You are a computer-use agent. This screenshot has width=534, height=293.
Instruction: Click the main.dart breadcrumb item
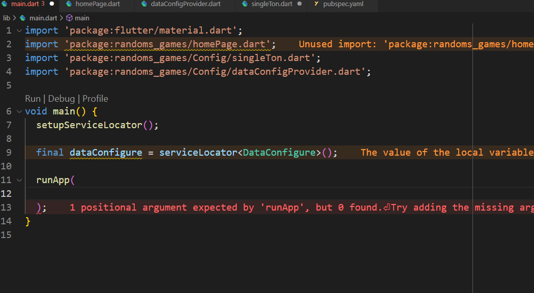tap(43, 18)
